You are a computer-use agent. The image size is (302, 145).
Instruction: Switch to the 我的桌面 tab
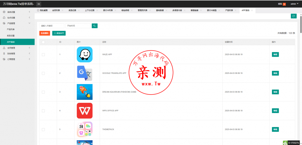42,10
